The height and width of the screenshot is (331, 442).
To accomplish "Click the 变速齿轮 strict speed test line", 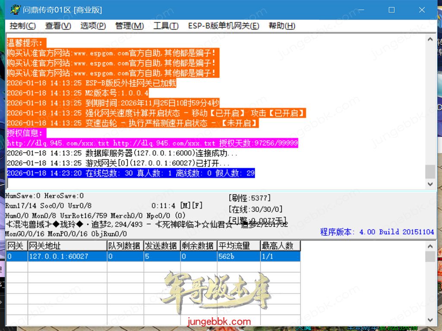I will 133,123.
